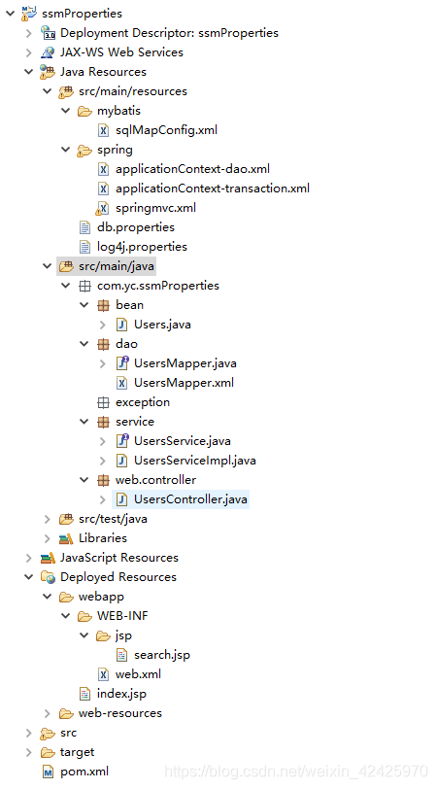Select the src/main/java label
Screen dimensions: 437x789
[x=117, y=266]
